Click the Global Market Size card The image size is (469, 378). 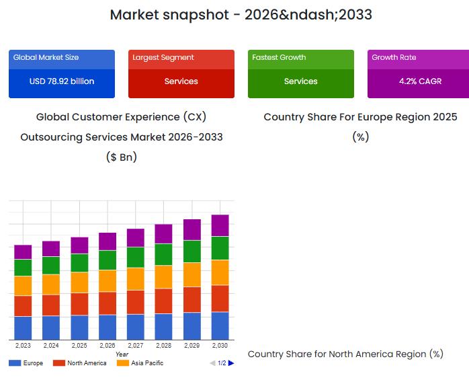click(62, 74)
